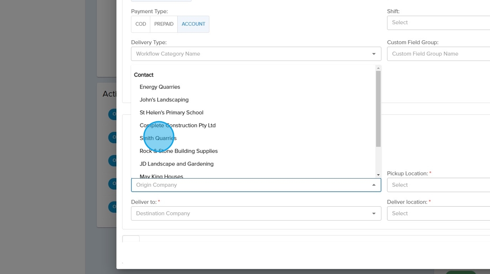Open the Pickup Location select
This screenshot has height=274, width=490.
[437, 185]
